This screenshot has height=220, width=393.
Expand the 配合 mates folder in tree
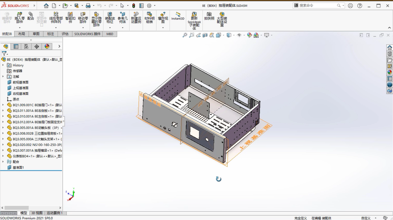tap(3, 162)
